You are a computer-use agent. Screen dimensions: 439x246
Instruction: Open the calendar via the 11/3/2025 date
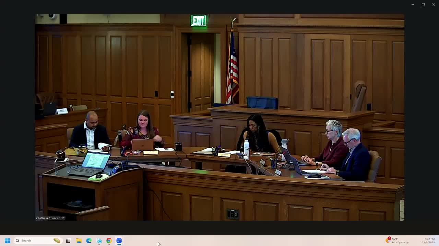428,243
